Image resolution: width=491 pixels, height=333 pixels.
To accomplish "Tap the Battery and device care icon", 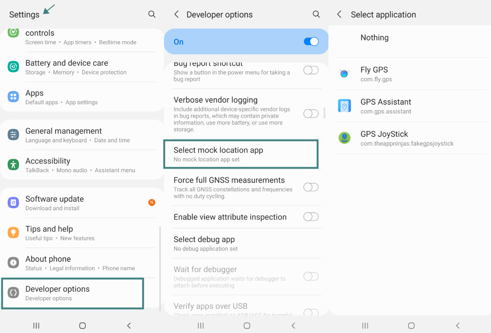I will 13,67.
